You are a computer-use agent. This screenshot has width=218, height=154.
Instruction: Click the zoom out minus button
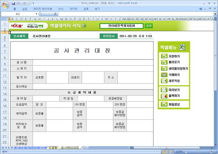186,151
